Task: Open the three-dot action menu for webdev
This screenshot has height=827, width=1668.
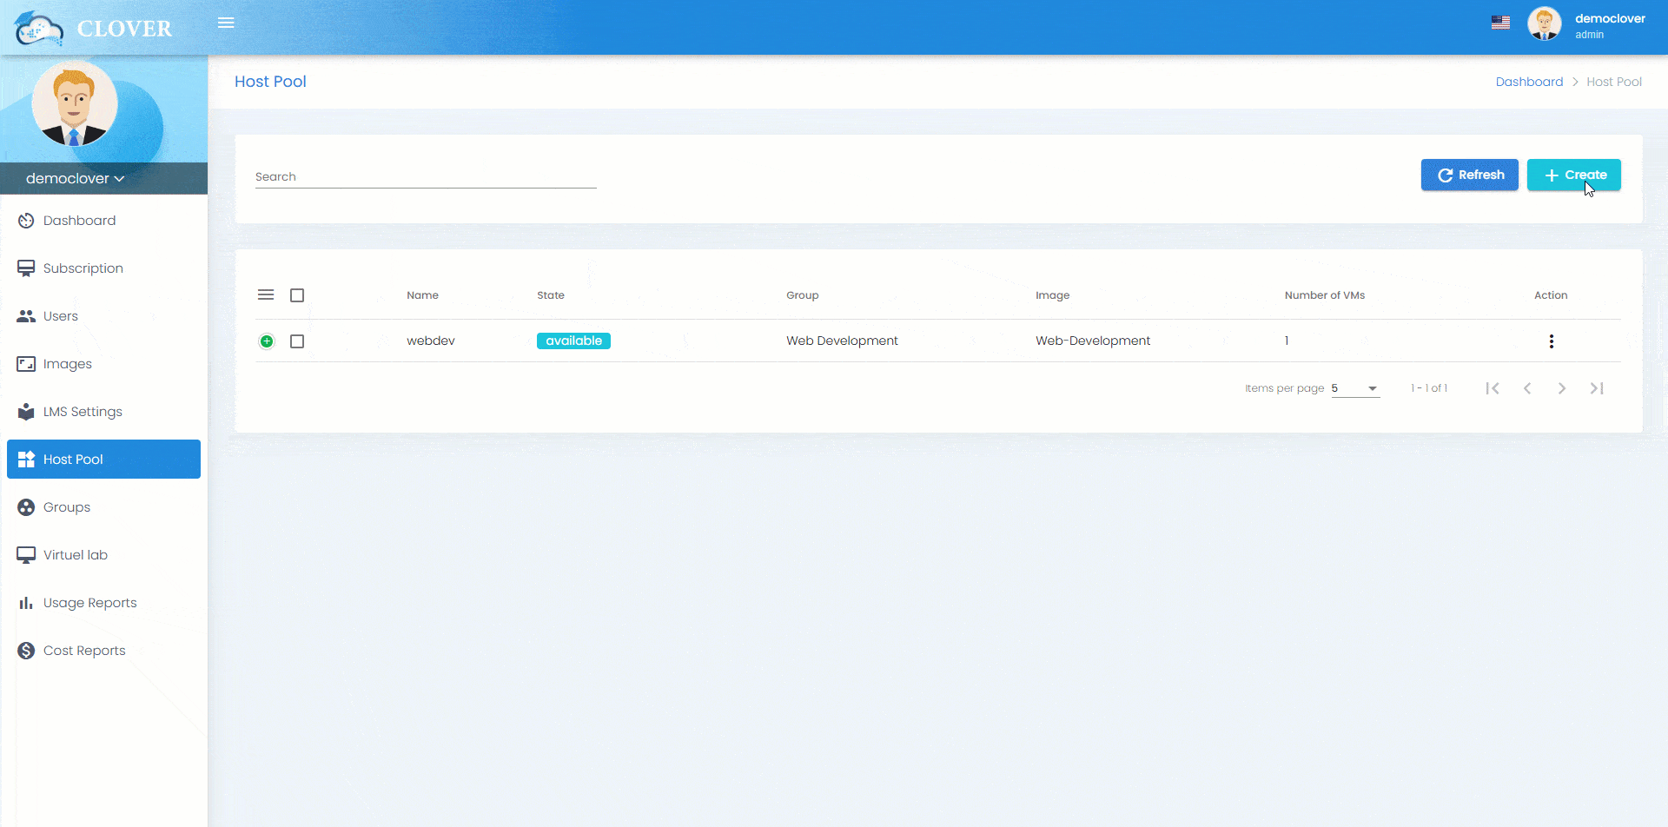Action: 1551,341
